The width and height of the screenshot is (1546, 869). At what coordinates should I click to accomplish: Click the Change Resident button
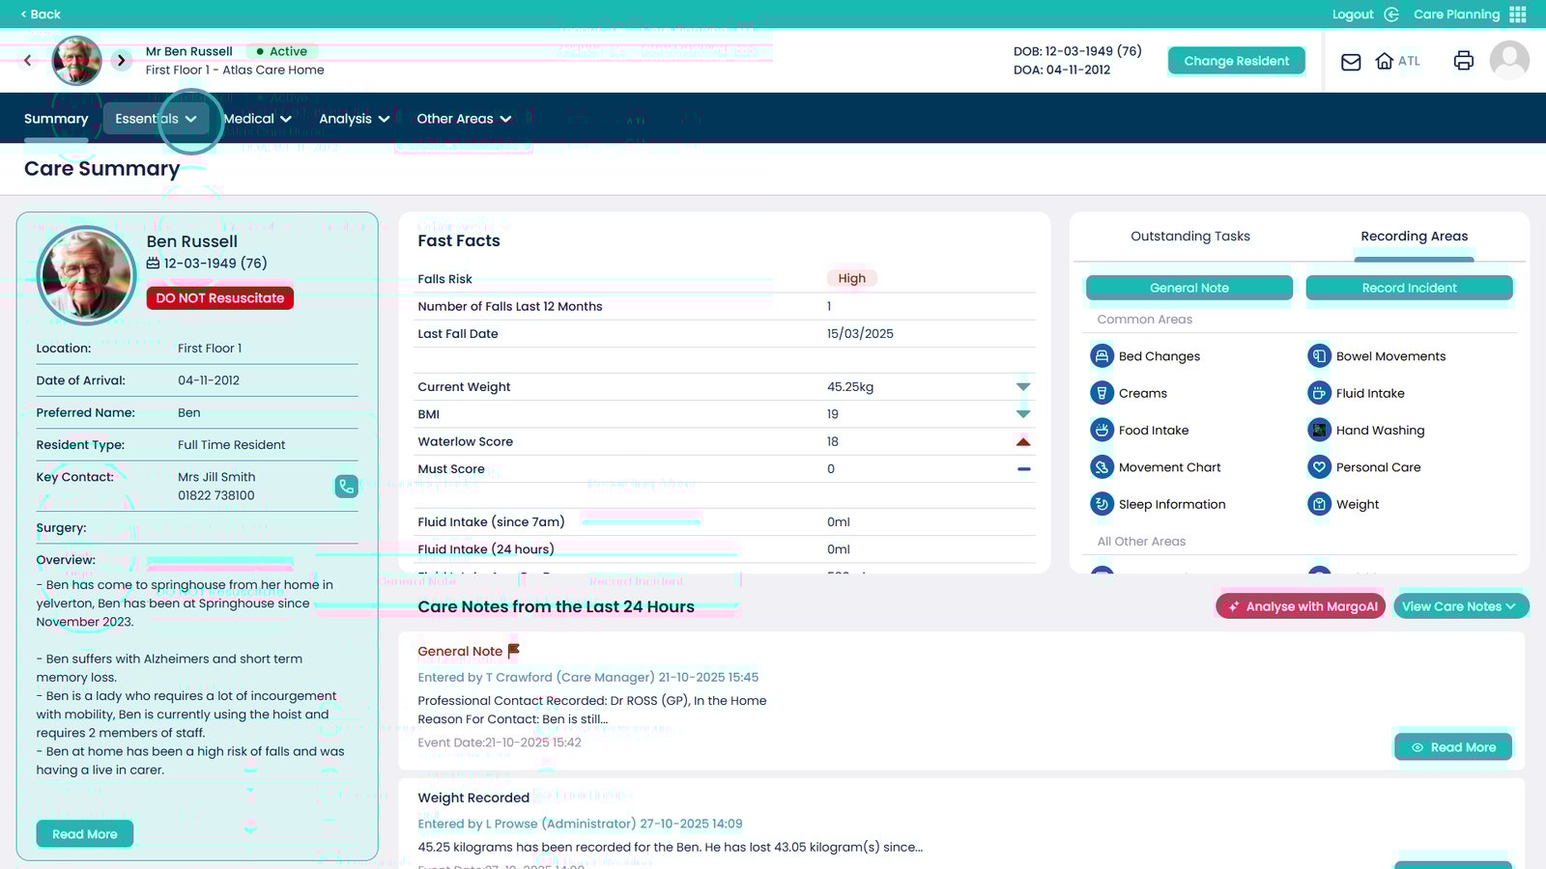(x=1236, y=61)
